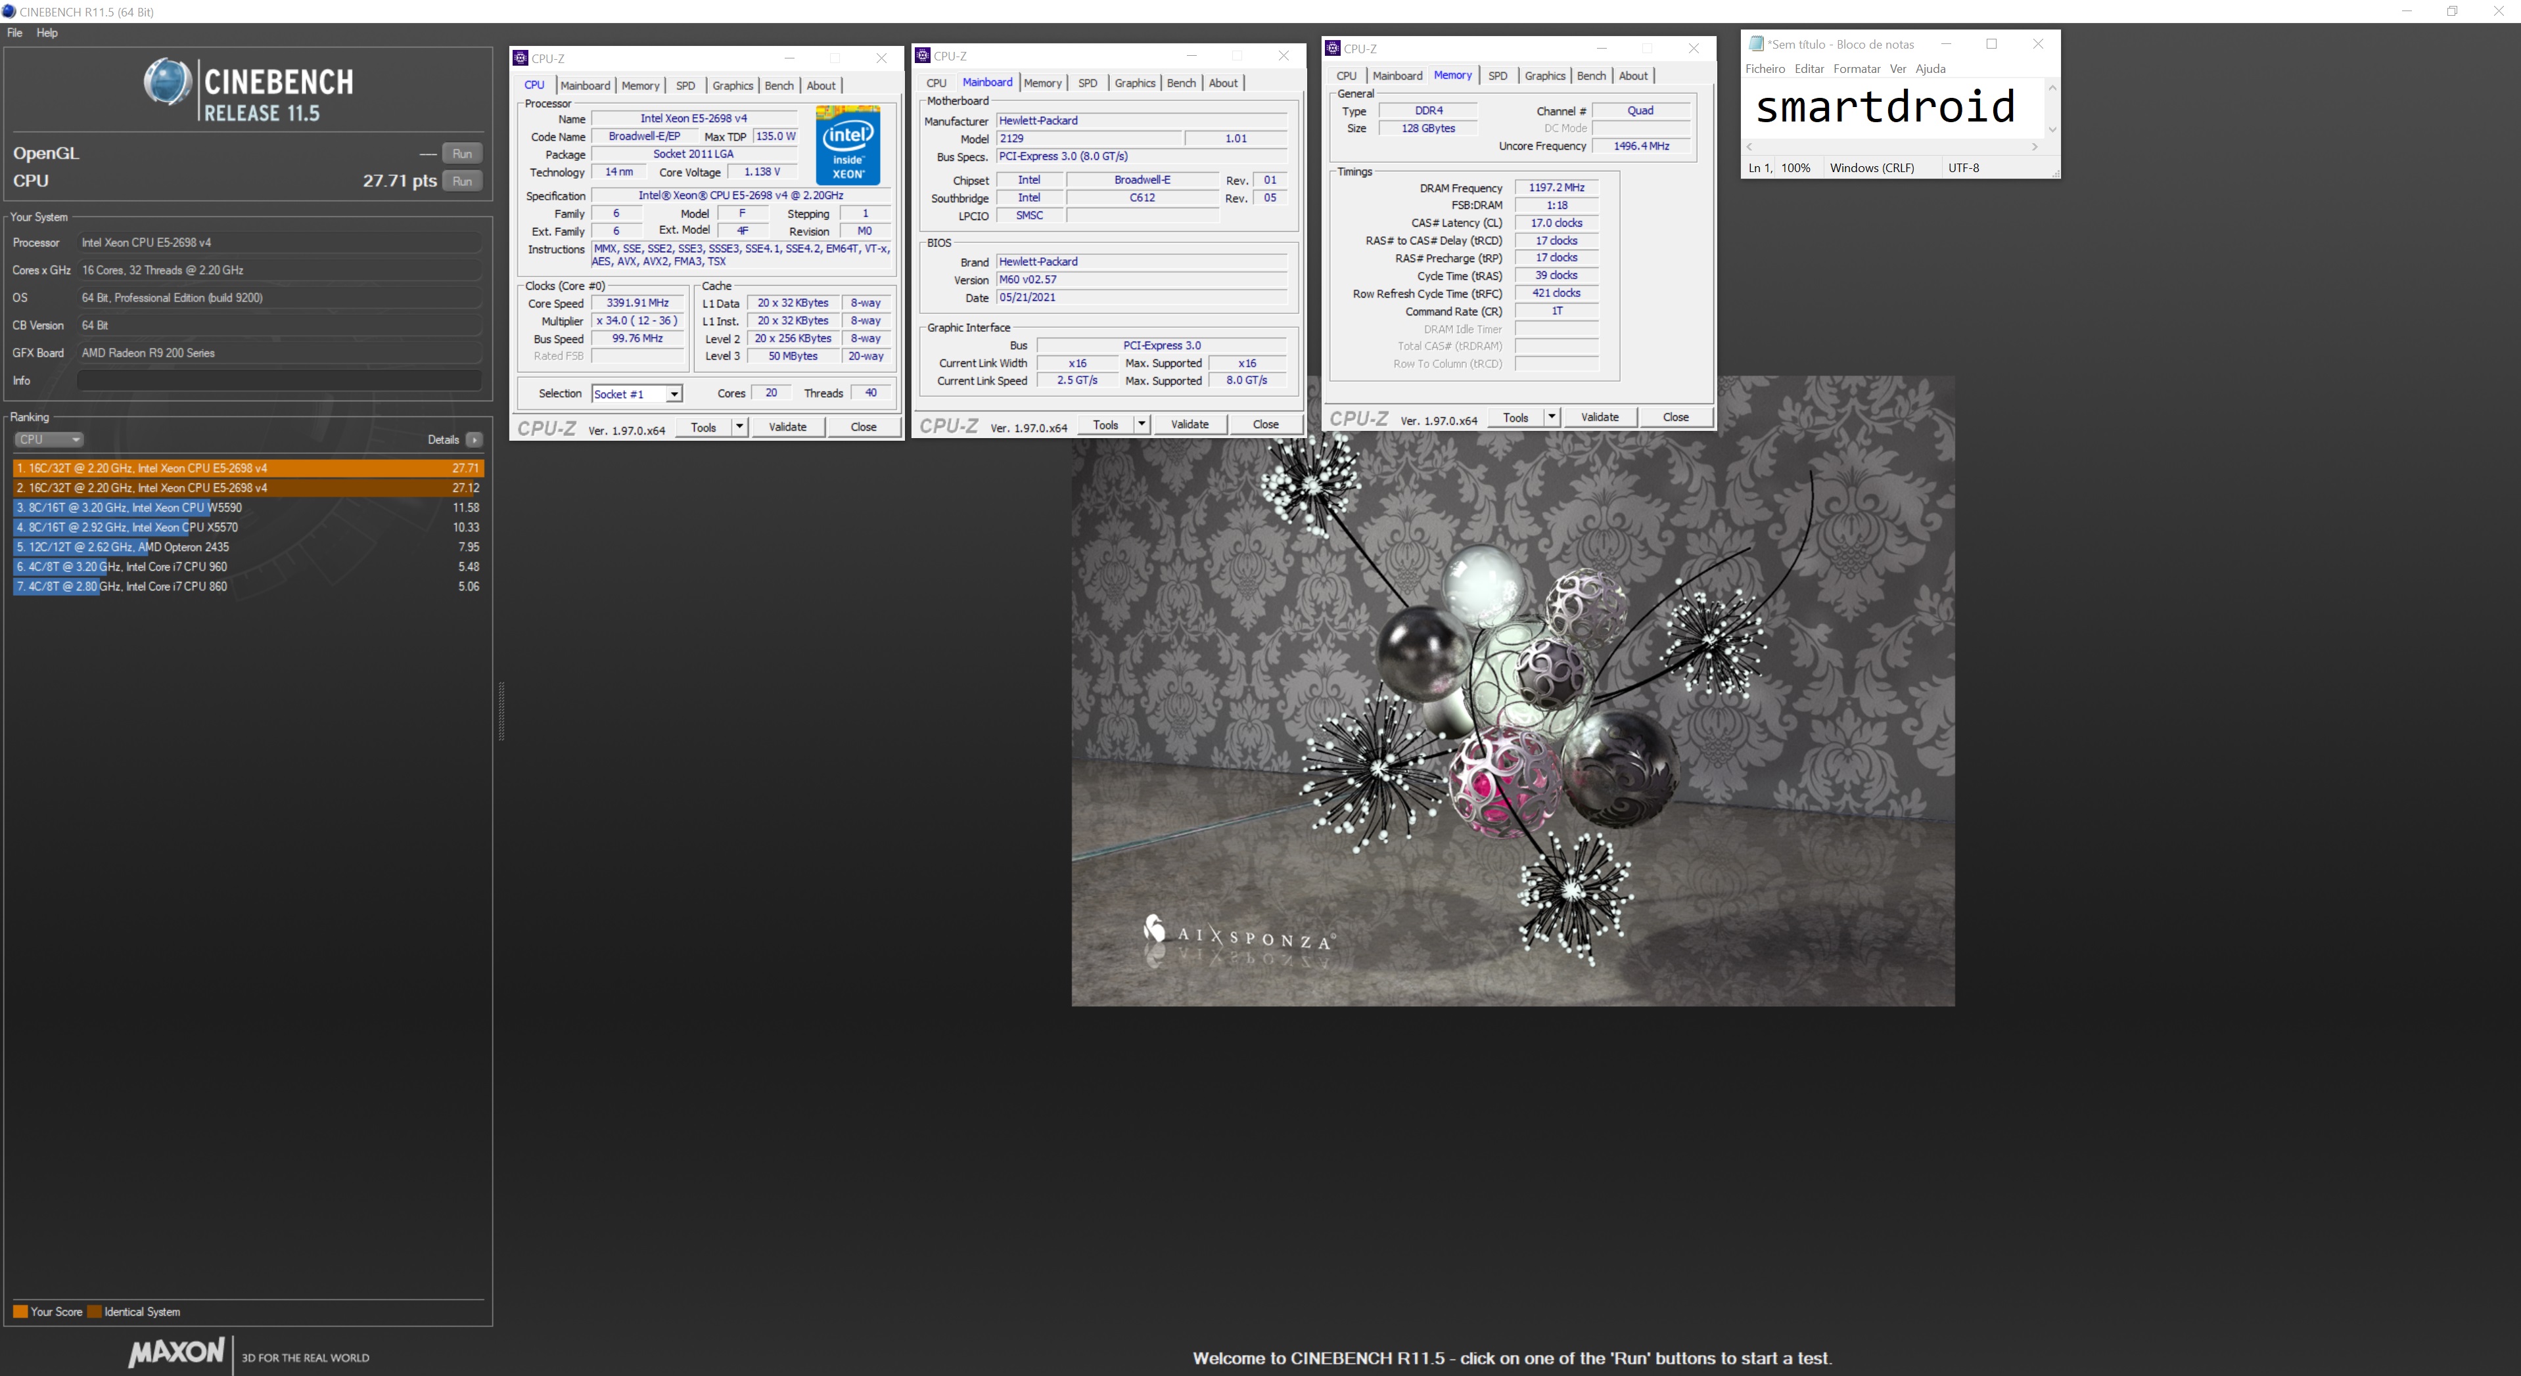The height and width of the screenshot is (1376, 2521).
Task: Click the Core Speed value 3391.91 MHz
Action: 637,303
